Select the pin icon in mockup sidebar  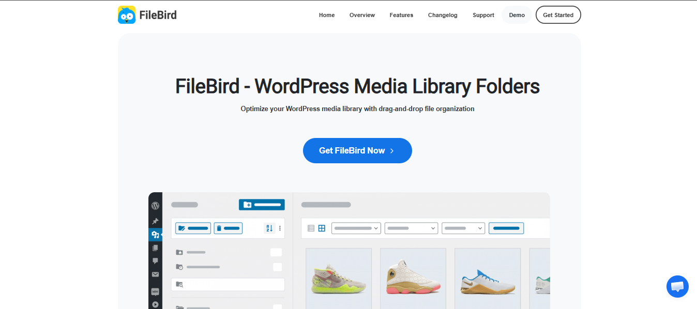[155, 221]
